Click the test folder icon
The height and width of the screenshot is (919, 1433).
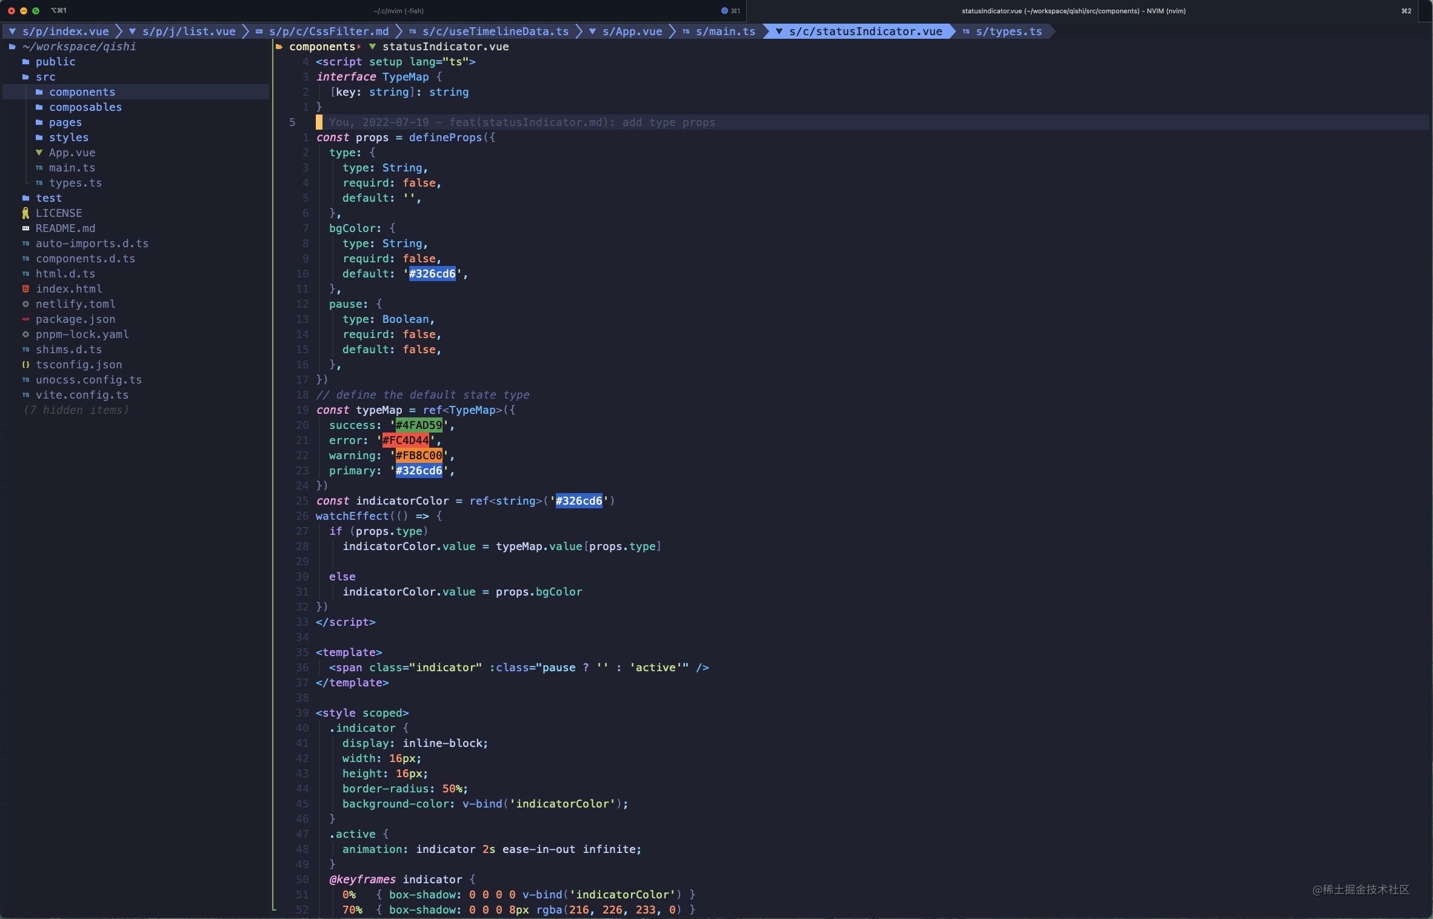click(x=25, y=198)
